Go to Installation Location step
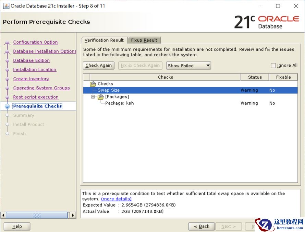Screen dimensions: 305x232 click(35, 70)
